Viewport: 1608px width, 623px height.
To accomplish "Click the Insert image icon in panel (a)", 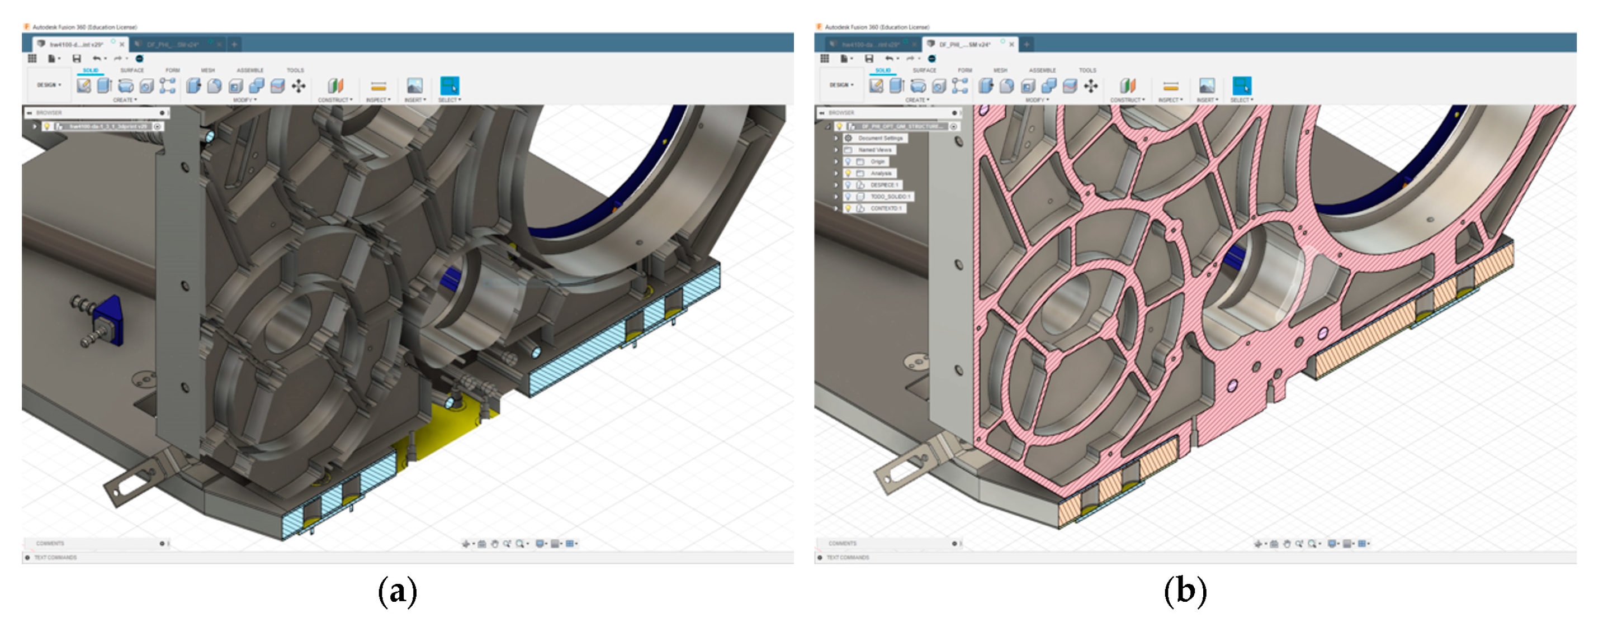I will point(414,85).
